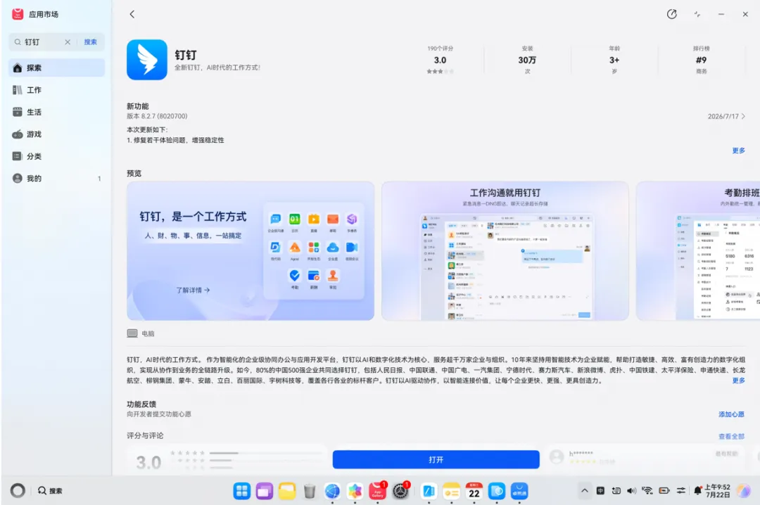Open the 我的 sidebar section
The width and height of the screenshot is (760, 505).
pyautogui.click(x=56, y=179)
